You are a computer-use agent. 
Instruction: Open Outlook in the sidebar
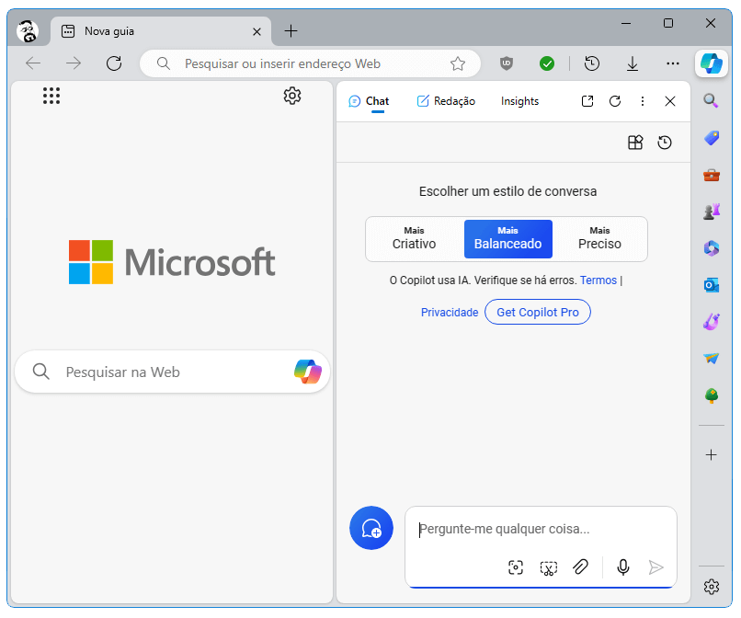coord(712,285)
